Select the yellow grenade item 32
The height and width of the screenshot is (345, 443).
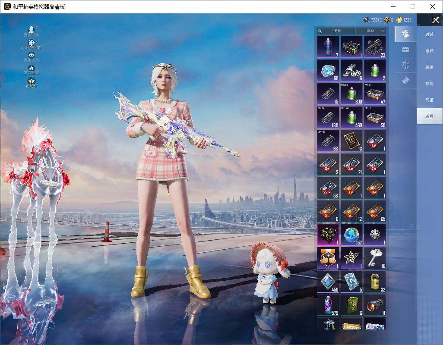coord(375,282)
